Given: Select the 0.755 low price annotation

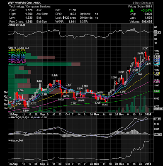Looking at the screenshot, I should (x=105, y=105).
